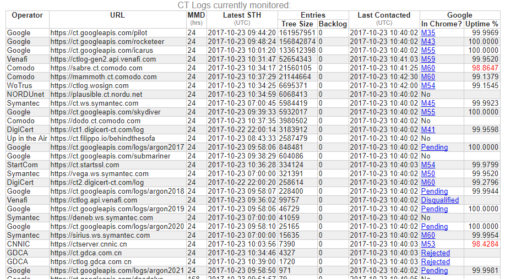Click the M60 link in the mammoth.ct.comodo row

428,77
